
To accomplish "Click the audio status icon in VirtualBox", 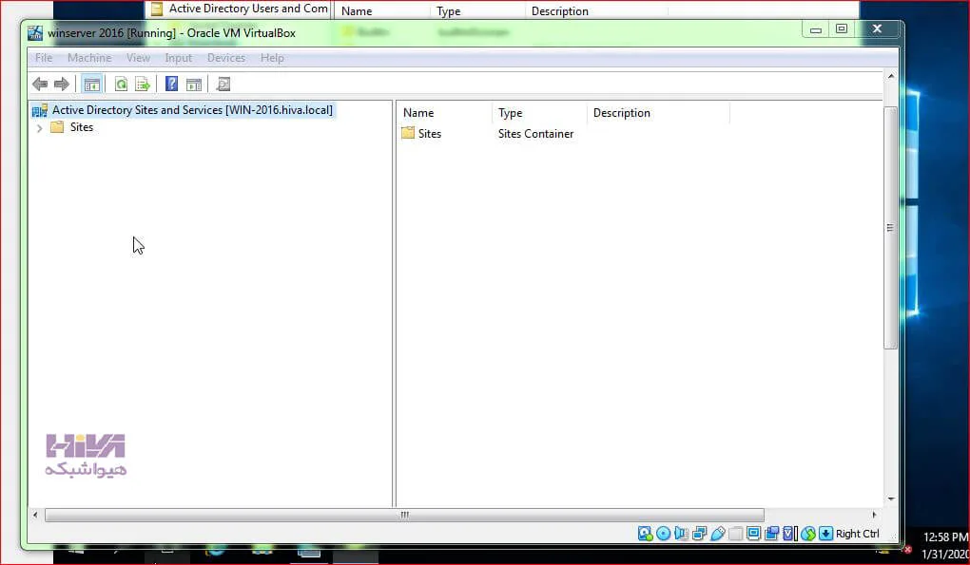I will tap(681, 534).
